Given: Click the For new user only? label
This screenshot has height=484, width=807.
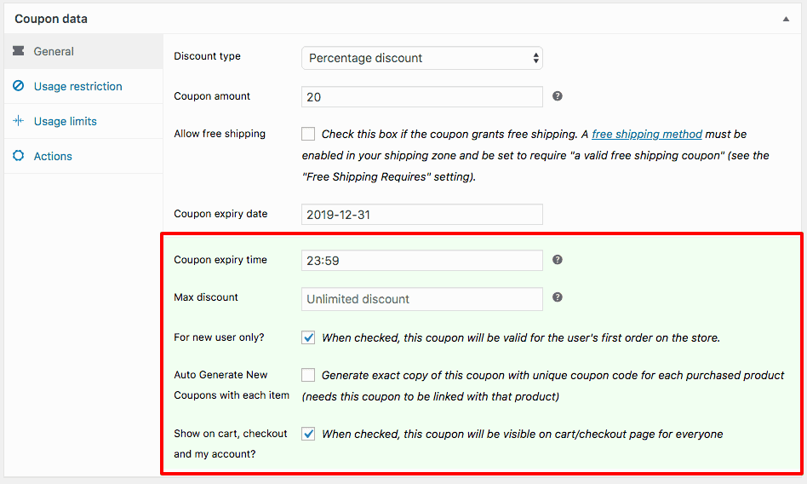Looking at the screenshot, I should [219, 337].
